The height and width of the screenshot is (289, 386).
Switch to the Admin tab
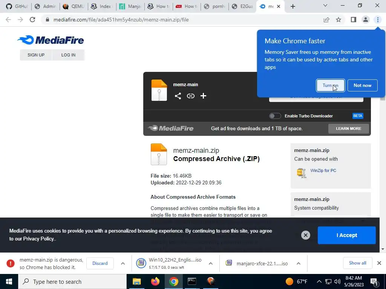click(46, 6)
